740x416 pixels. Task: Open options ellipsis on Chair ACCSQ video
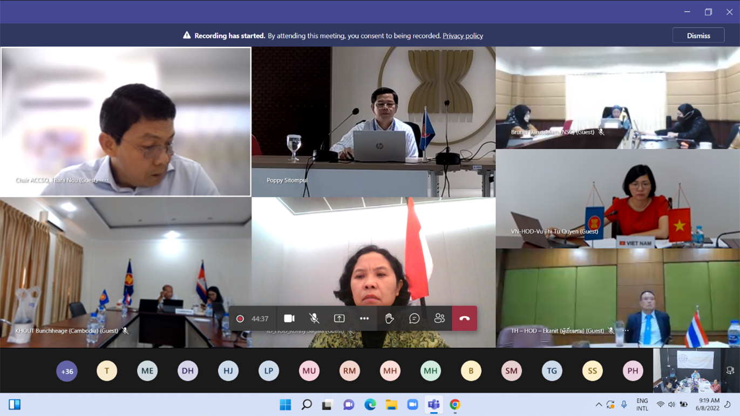coord(105,180)
